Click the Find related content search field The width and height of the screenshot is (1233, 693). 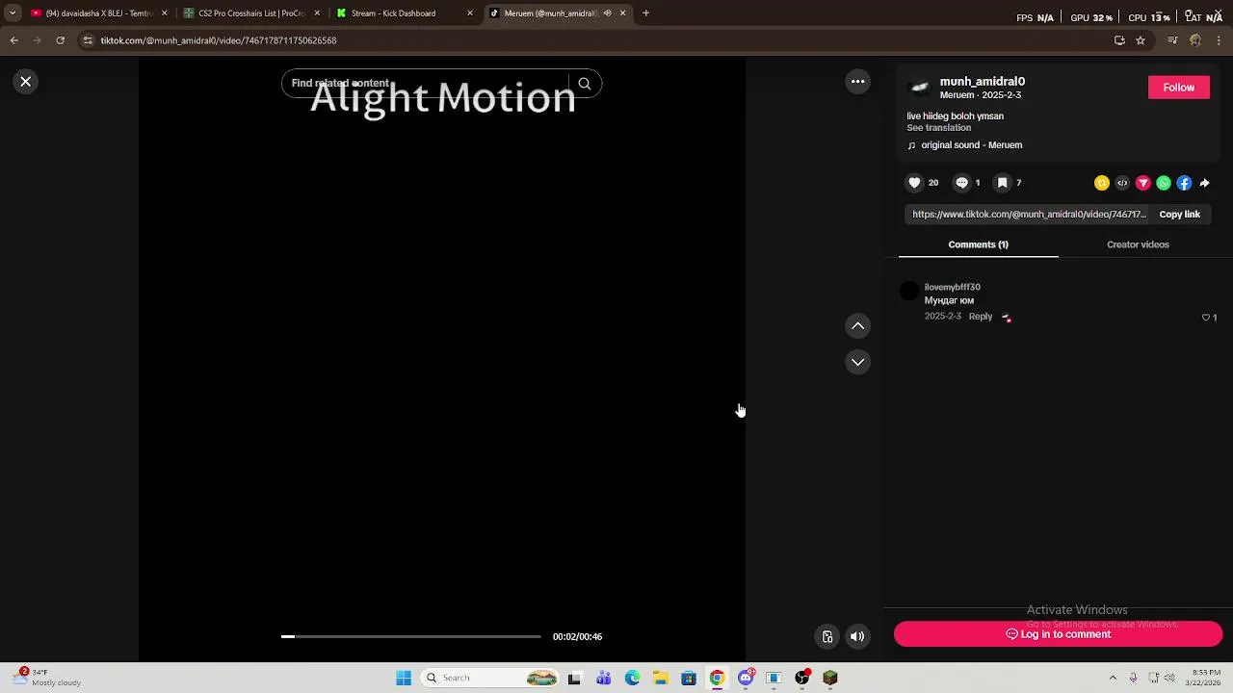(424, 84)
